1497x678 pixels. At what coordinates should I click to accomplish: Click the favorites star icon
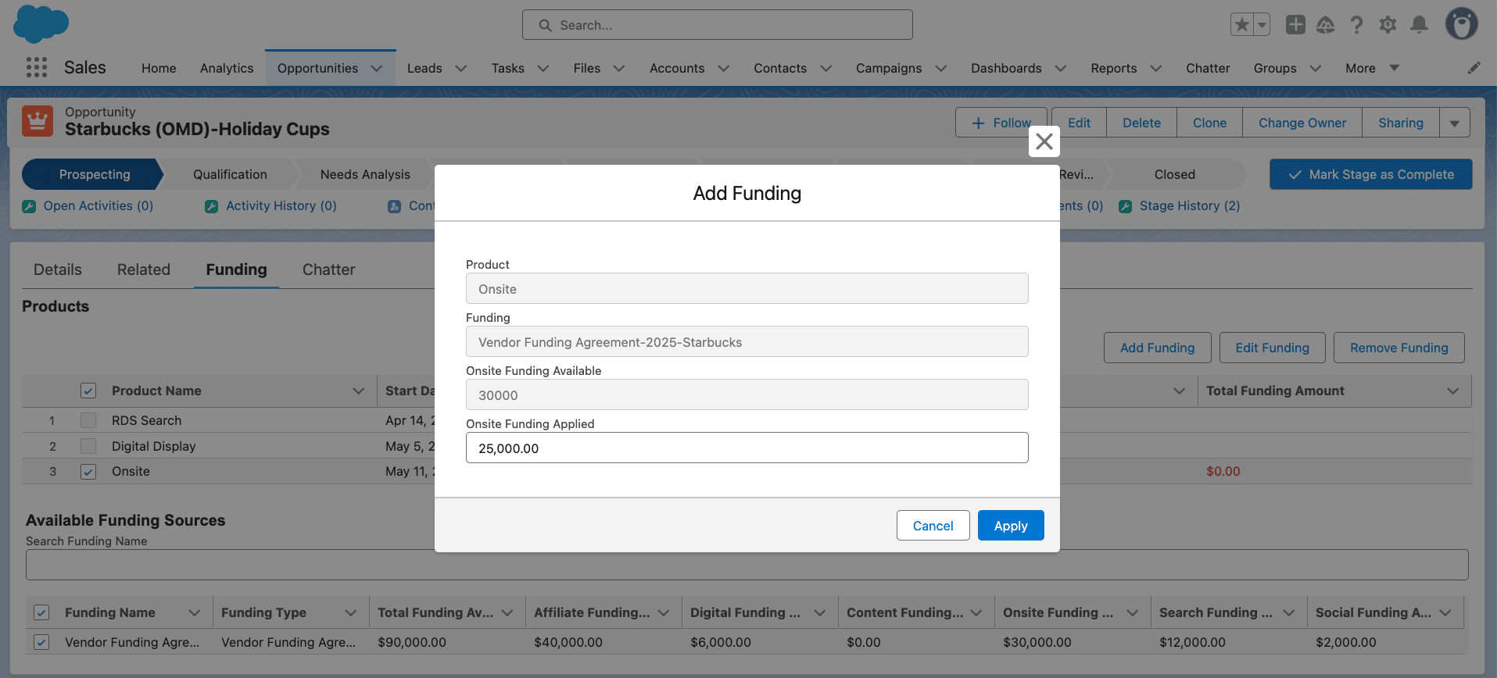click(x=1241, y=25)
